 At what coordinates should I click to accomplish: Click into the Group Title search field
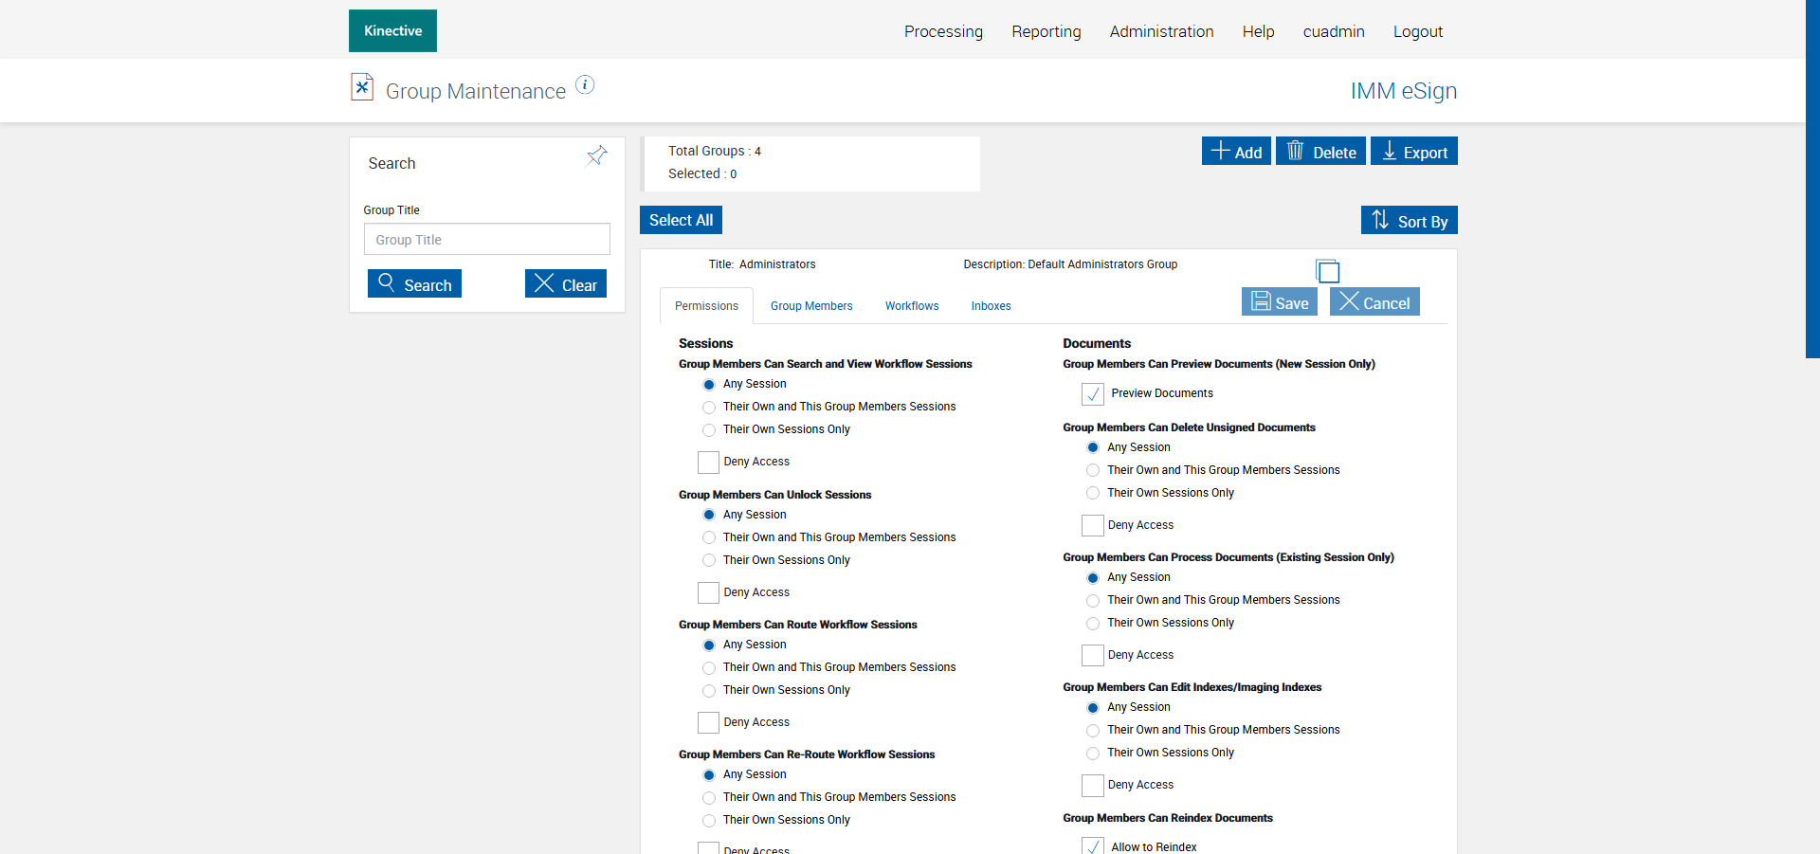(486, 240)
